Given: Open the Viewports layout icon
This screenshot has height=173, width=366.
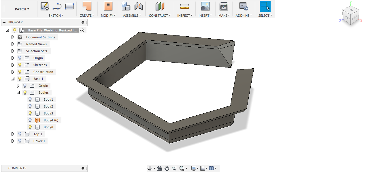Looking at the screenshot, I should tap(211, 168).
